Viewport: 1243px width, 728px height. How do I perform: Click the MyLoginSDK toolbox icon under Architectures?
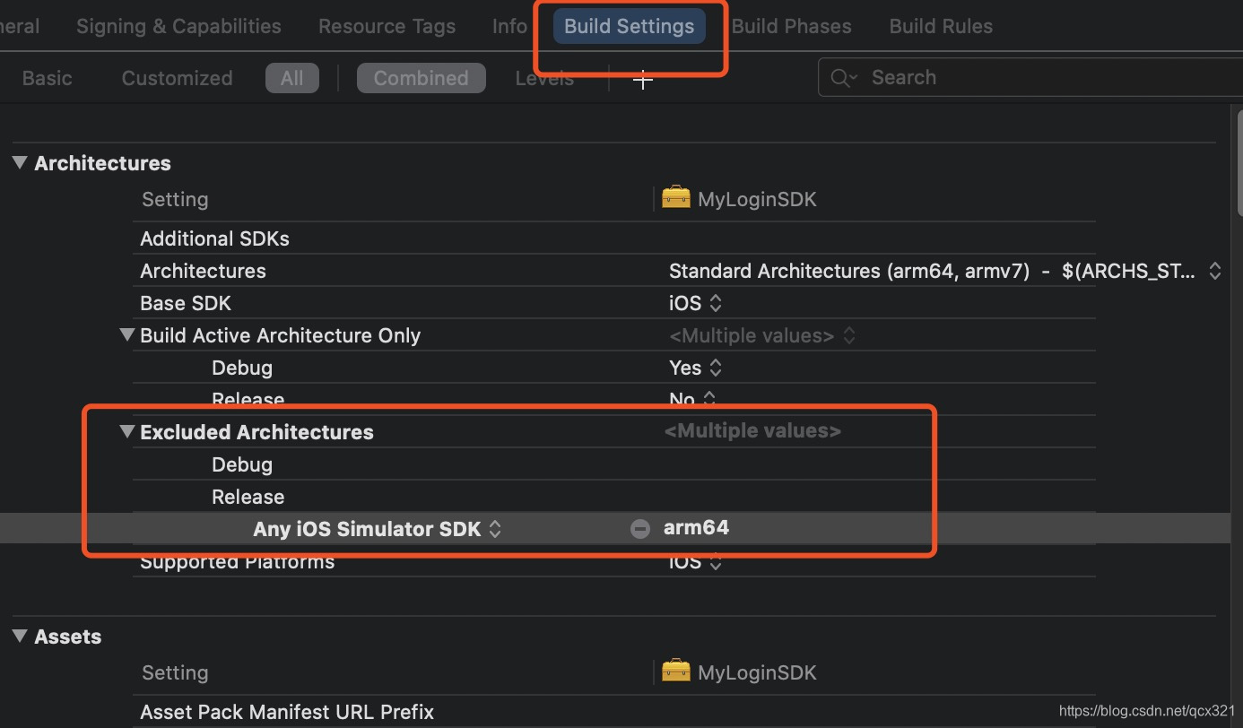pos(676,197)
